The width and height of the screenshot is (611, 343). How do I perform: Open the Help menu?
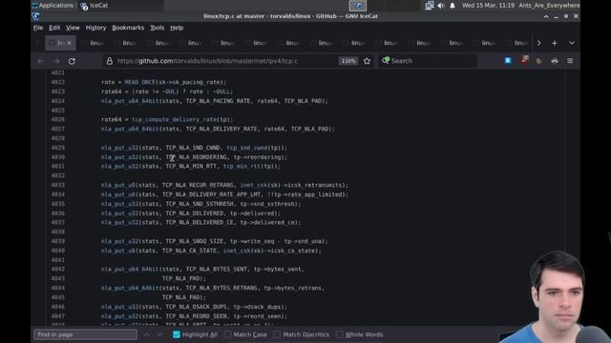[177, 28]
